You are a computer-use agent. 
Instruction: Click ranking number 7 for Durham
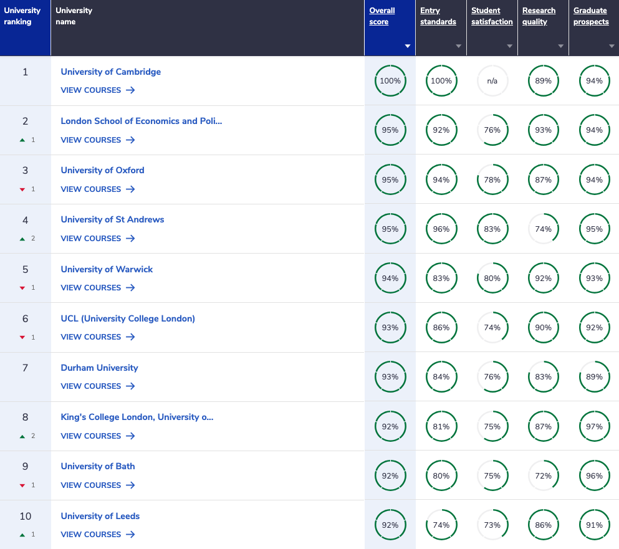26,368
